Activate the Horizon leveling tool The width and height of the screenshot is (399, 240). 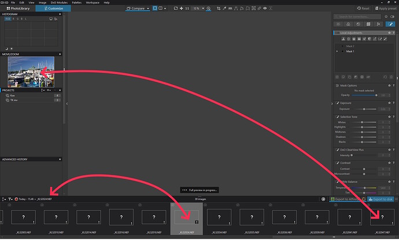(230, 9)
